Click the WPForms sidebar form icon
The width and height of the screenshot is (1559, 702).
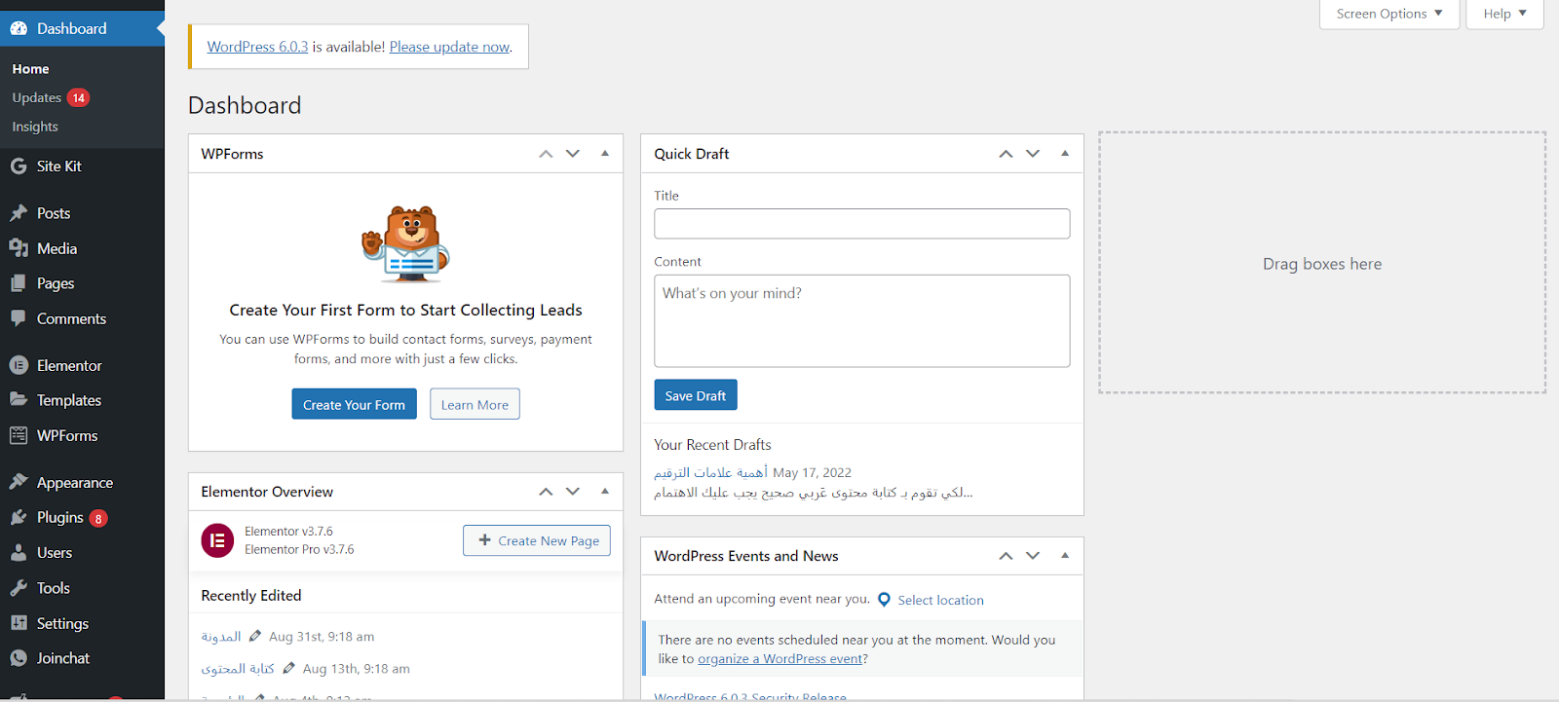[x=19, y=435]
